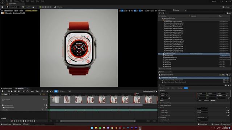Select the Transform track row

point(24,110)
